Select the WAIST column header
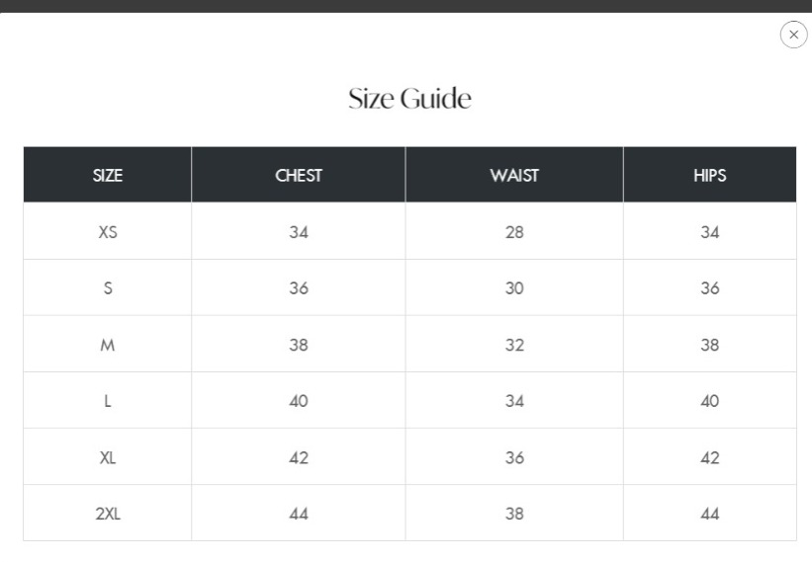 tap(514, 176)
